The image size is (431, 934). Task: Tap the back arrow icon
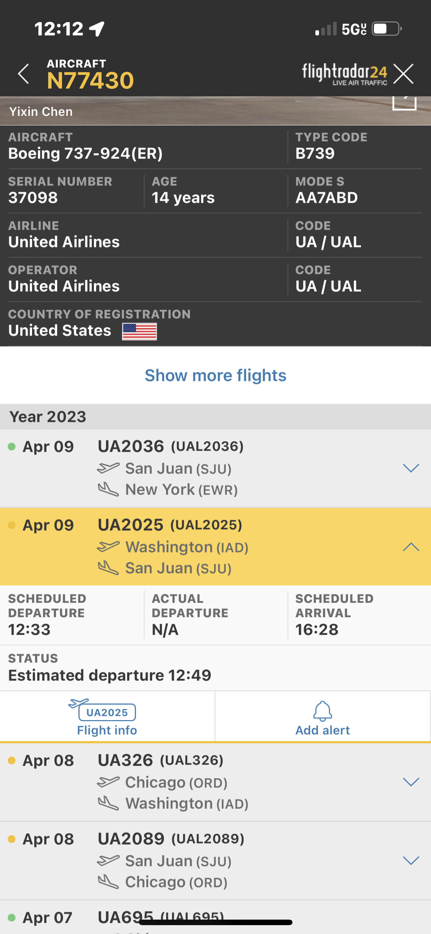click(x=24, y=74)
